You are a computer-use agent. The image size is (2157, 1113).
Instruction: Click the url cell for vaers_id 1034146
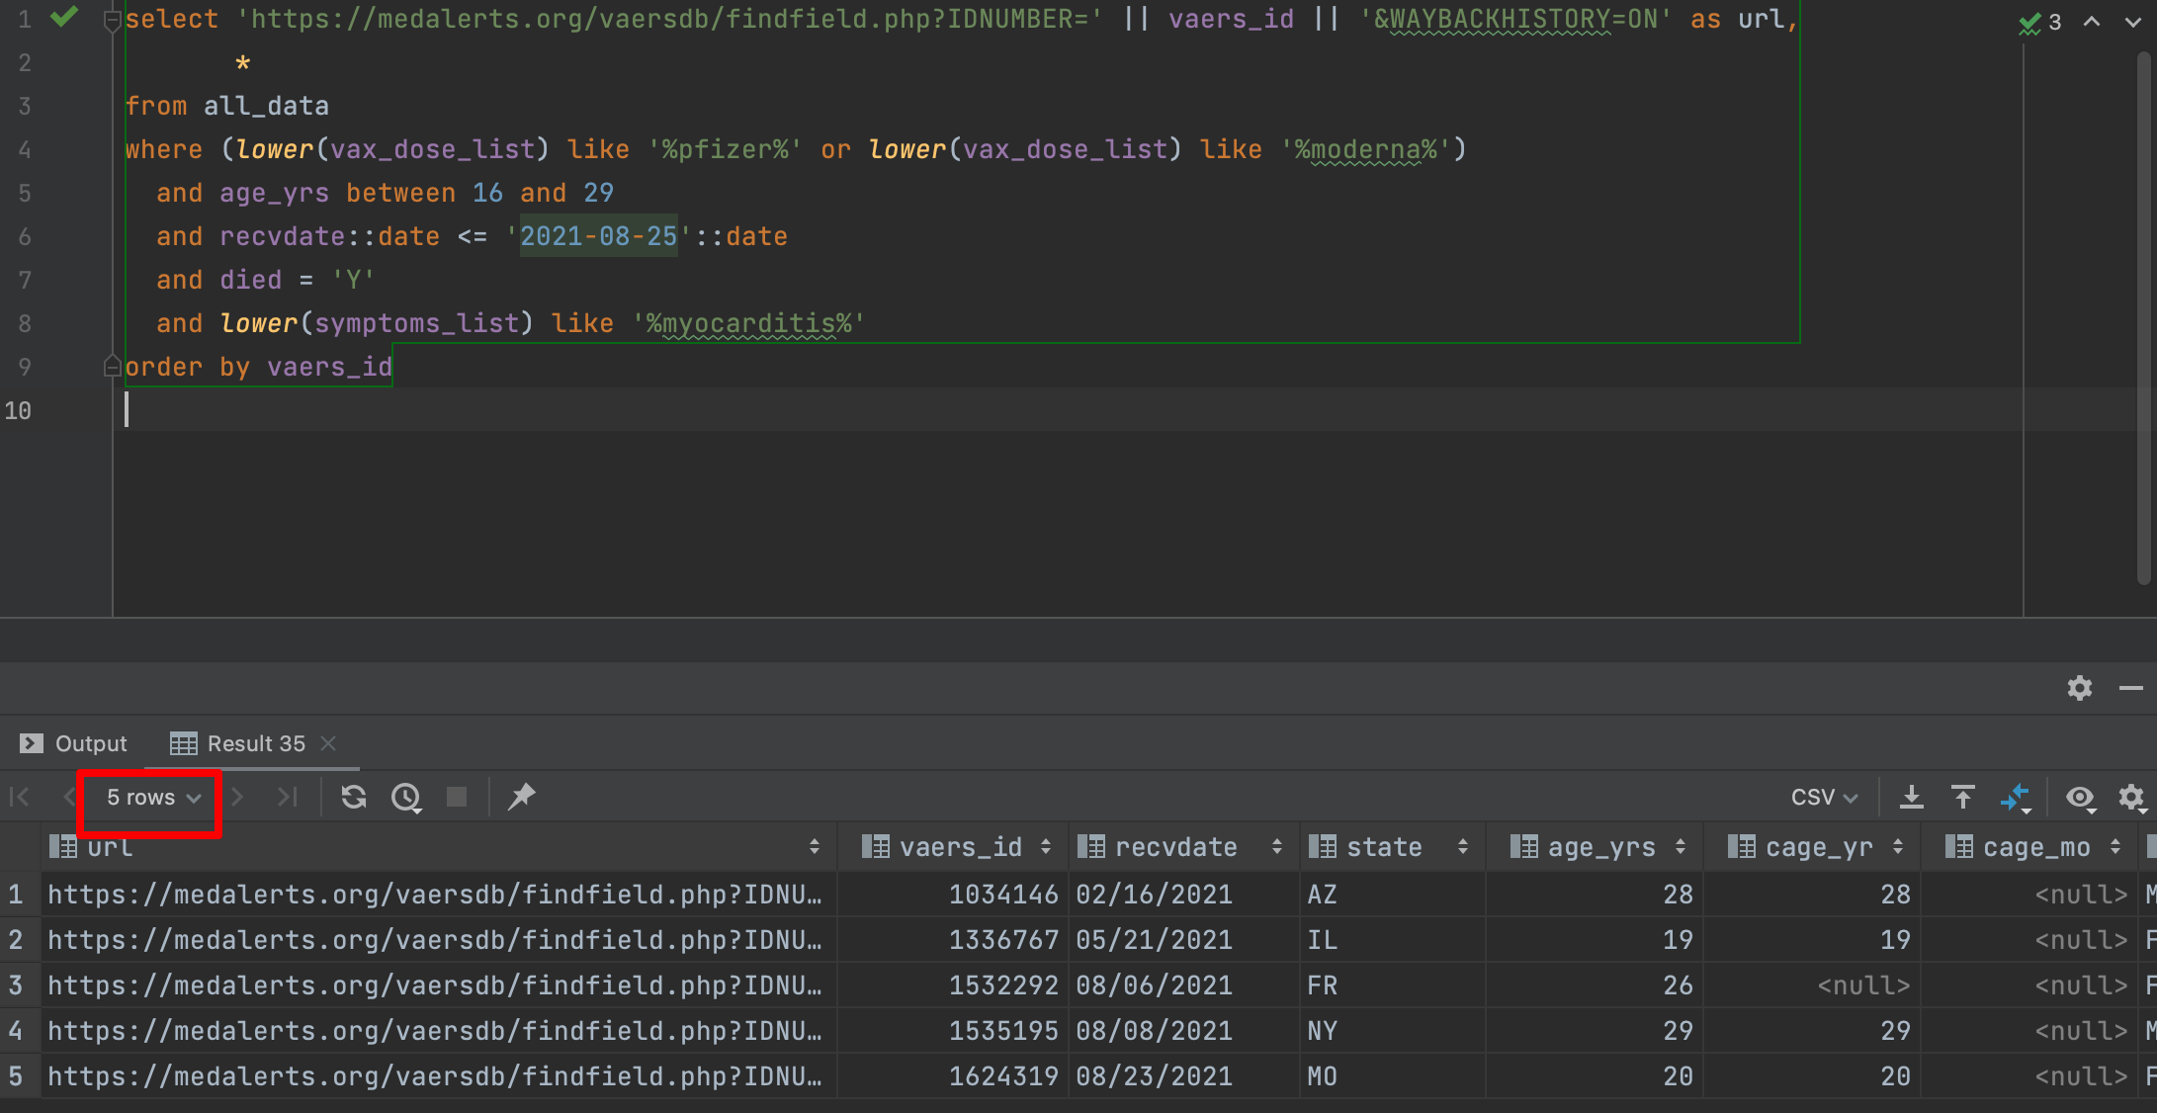coord(437,895)
